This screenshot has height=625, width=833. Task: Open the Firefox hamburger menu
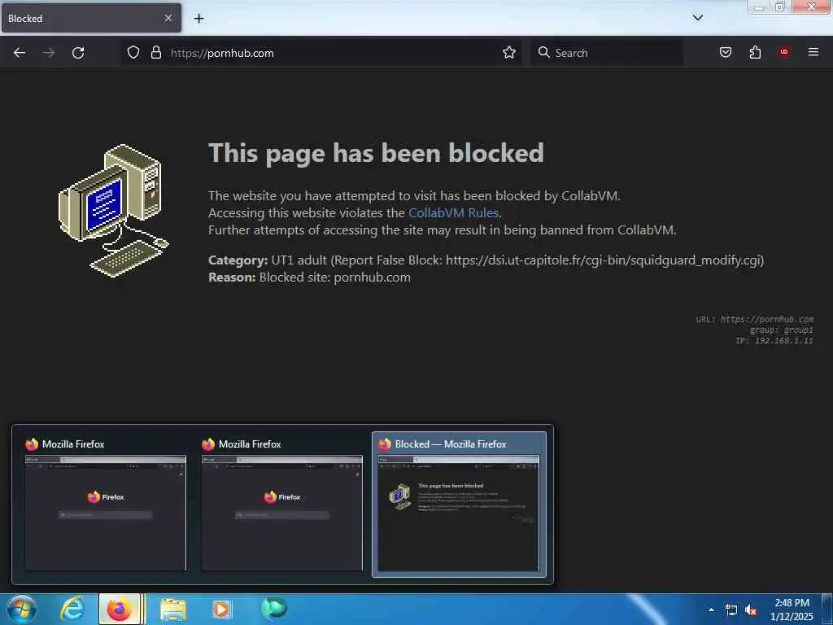point(813,52)
